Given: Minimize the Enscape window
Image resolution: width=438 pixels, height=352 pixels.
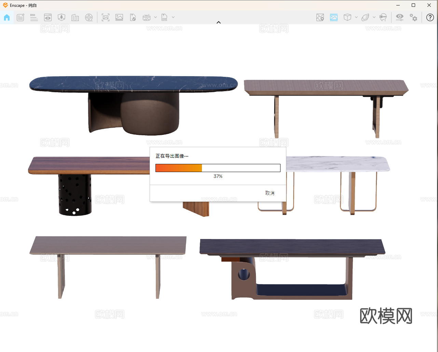Looking at the screenshot, I should (x=398, y=5).
